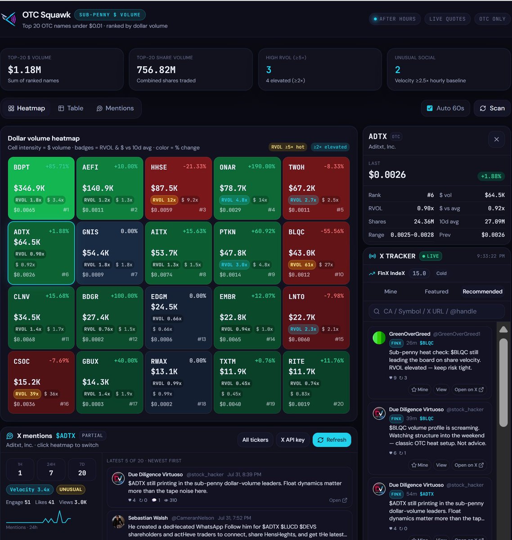Image resolution: width=512 pixels, height=540 pixels.
Task: Click View on the GreenOverGreed post
Action: 441,390
